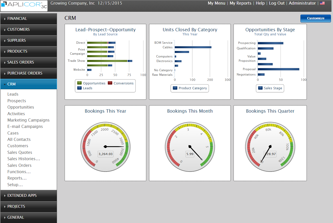The height and width of the screenshot is (223, 333).
Task: Click the Log Out link
Action: (x=277, y=3)
